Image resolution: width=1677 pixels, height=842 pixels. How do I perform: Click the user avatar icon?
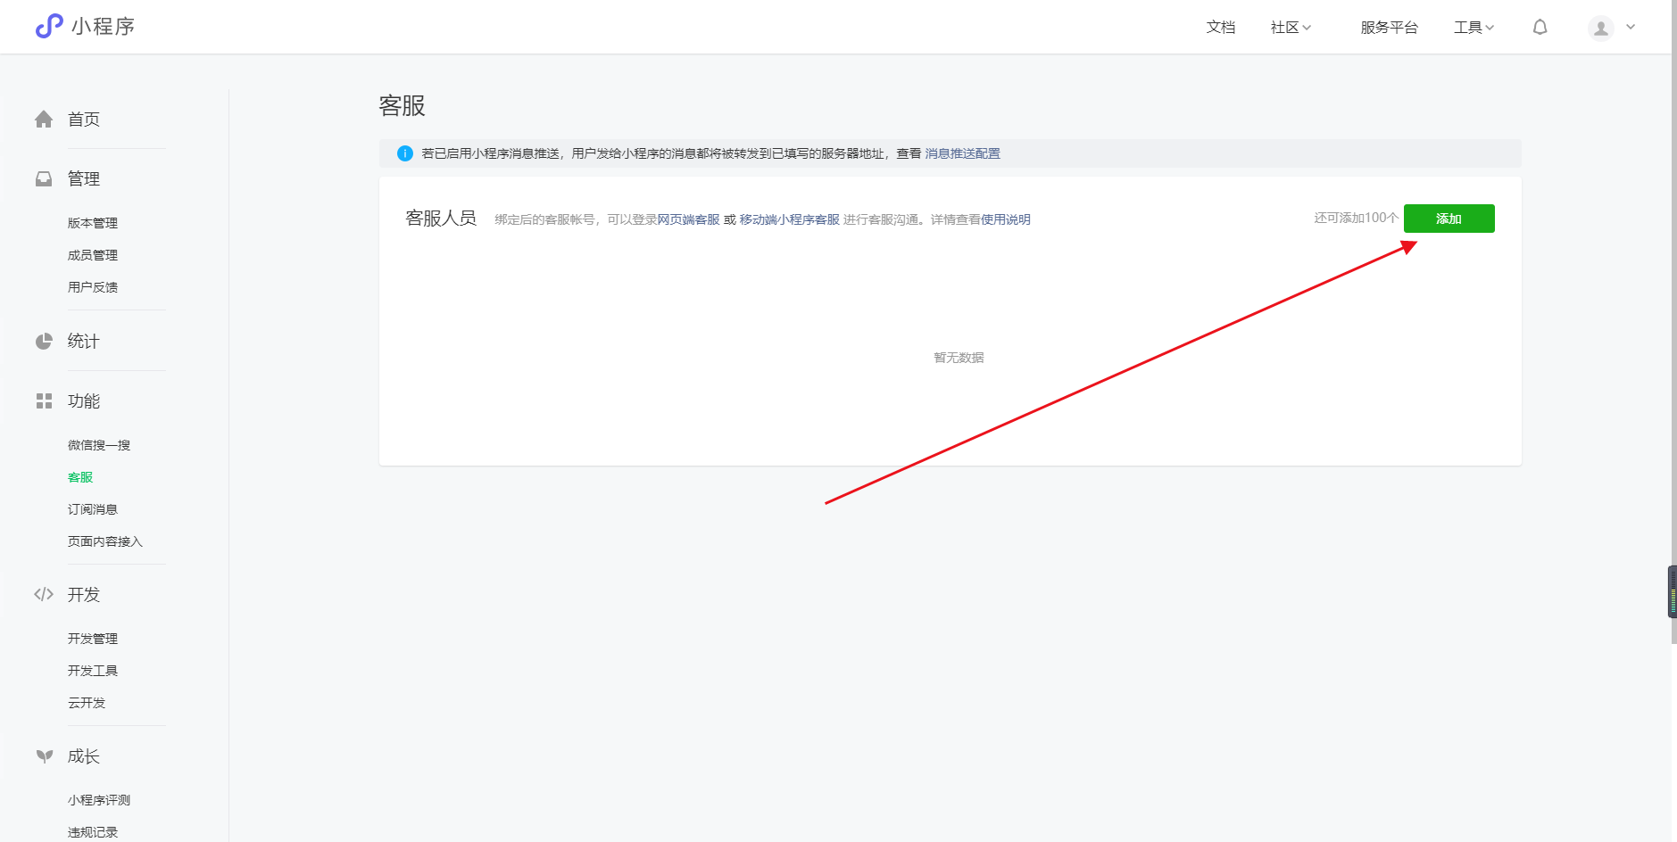[1601, 28]
